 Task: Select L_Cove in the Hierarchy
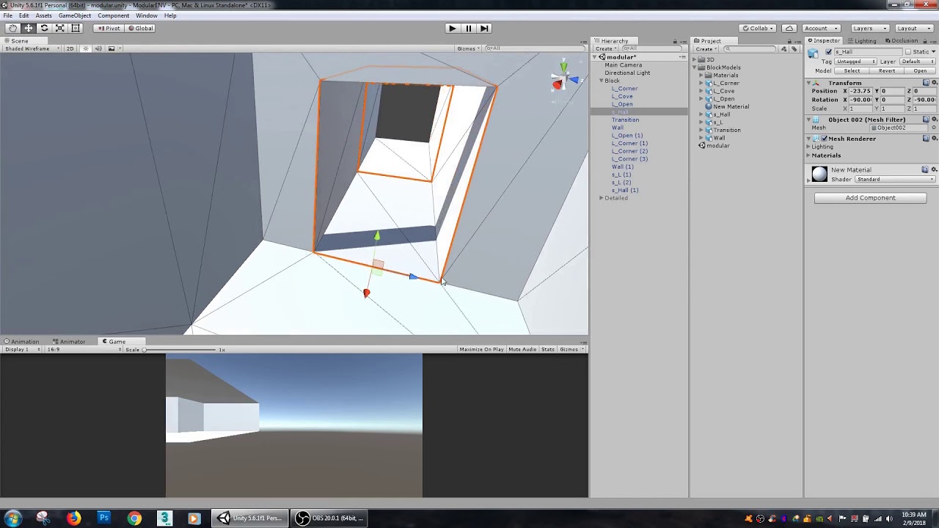[x=622, y=96]
